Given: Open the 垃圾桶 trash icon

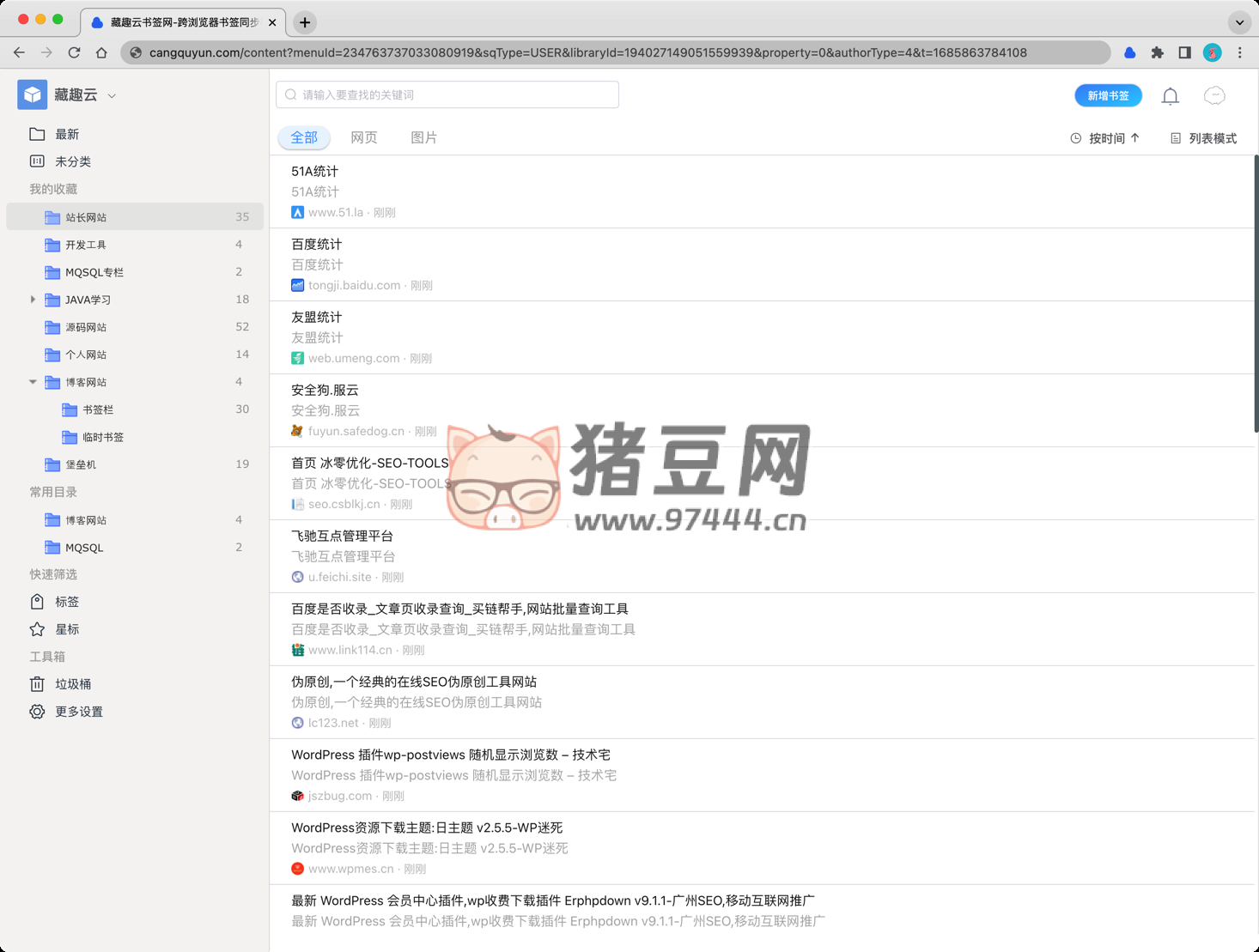Looking at the screenshot, I should [37, 684].
